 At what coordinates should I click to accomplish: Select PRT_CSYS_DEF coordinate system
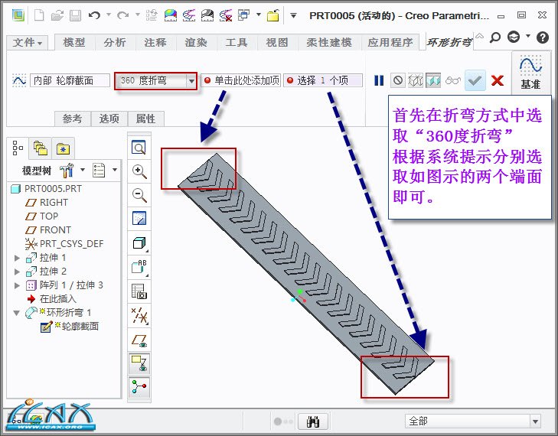tap(64, 244)
